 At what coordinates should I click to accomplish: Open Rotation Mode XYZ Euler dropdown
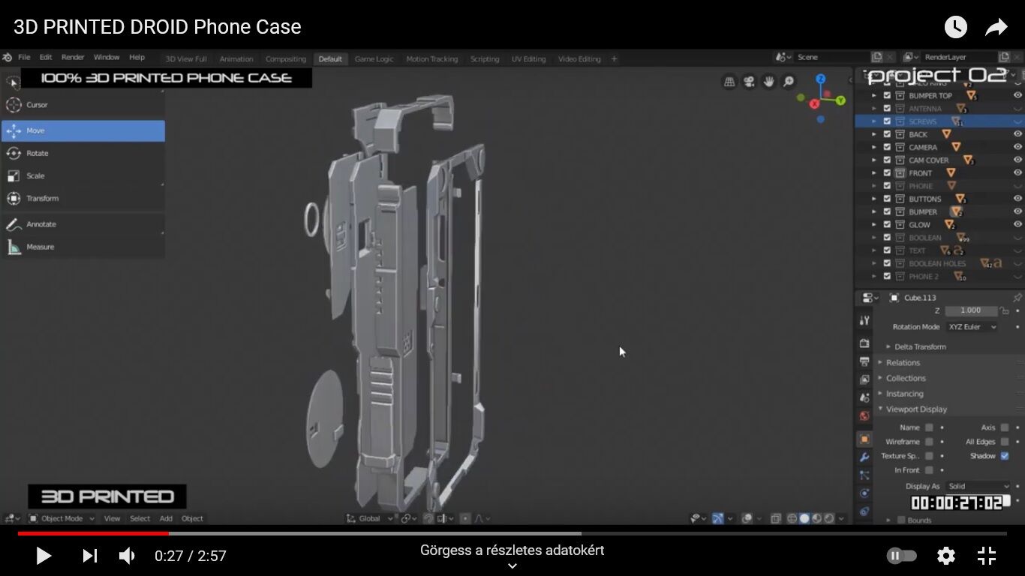point(972,327)
